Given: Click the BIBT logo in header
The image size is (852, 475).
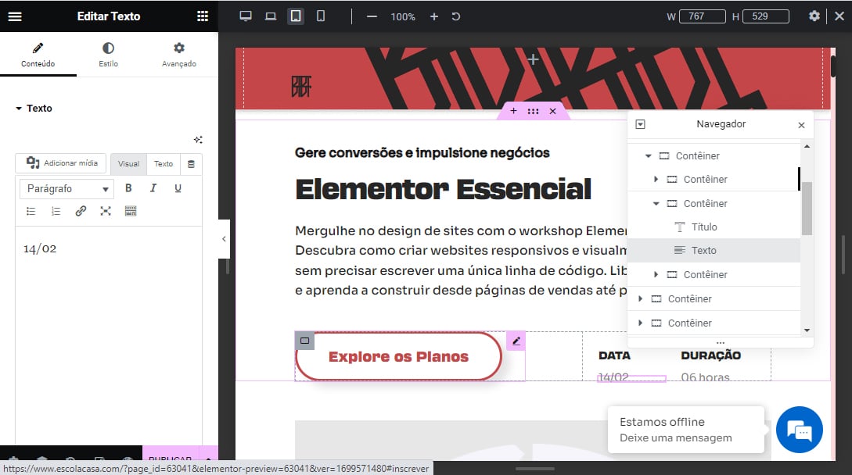Looking at the screenshot, I should [x=301, y=86].
